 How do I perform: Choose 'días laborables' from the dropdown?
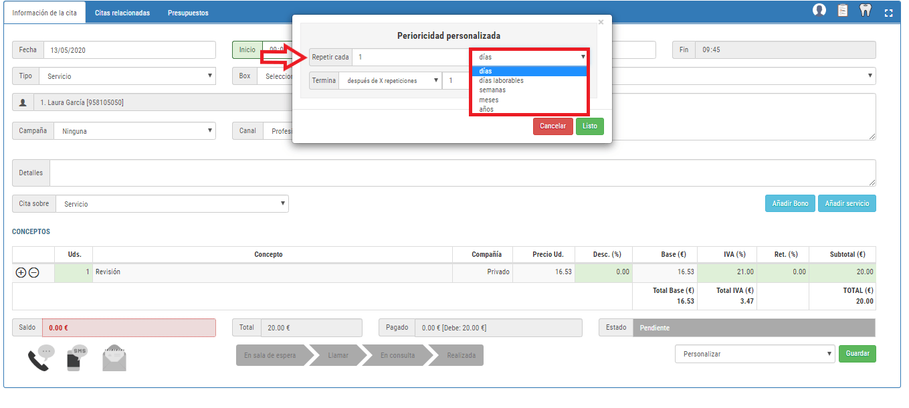[x=501, y=81]
